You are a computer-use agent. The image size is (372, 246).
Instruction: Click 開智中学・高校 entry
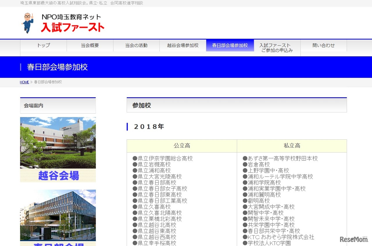pyautogui.click(x=263, y=213)
